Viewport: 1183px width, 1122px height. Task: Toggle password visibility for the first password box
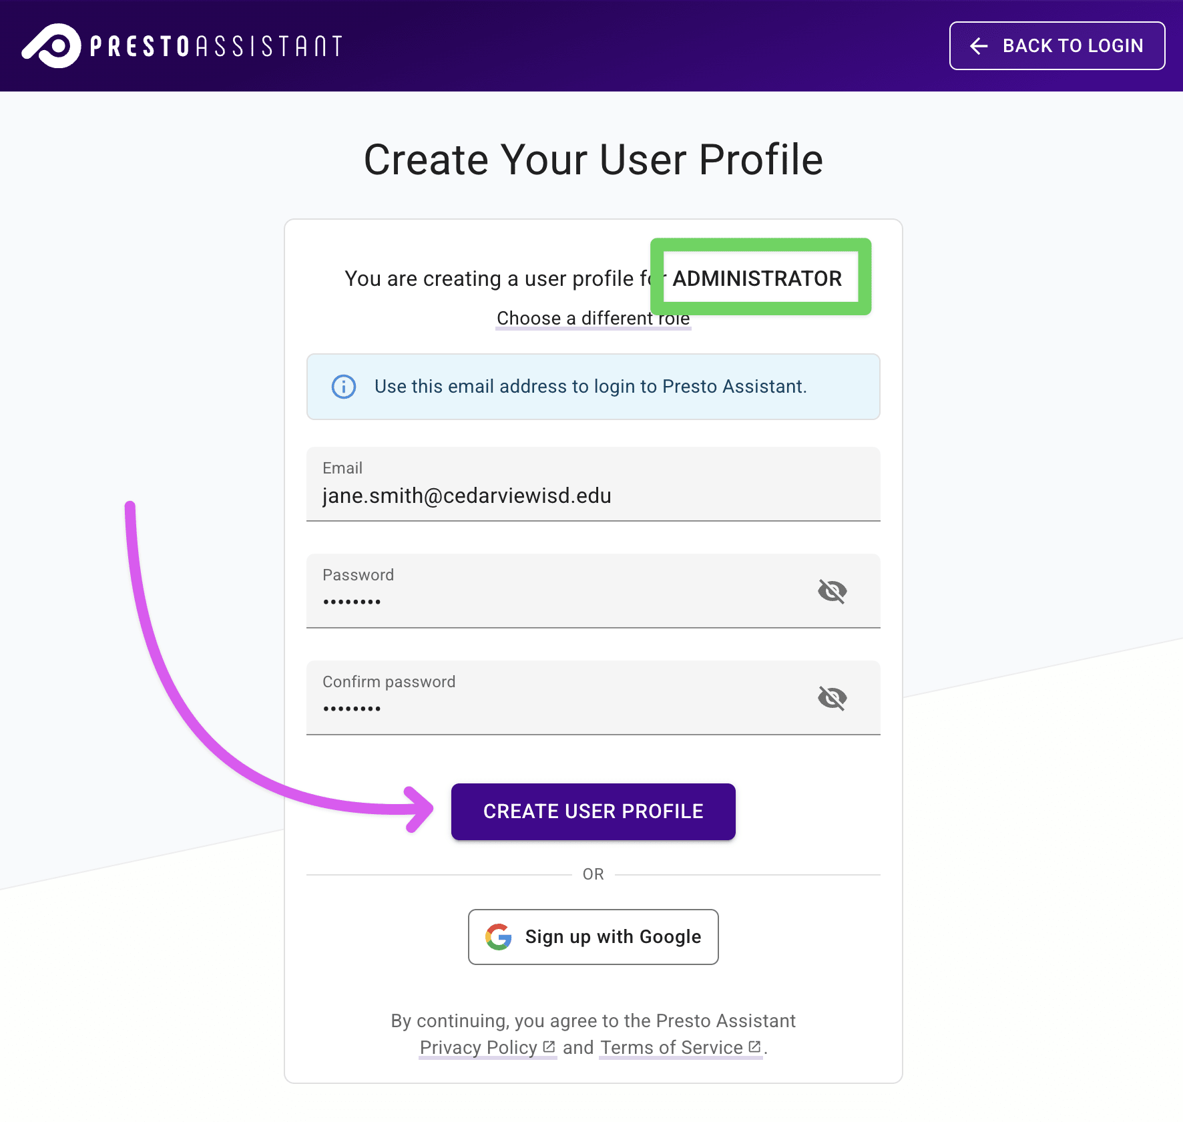tap(832, 590)
